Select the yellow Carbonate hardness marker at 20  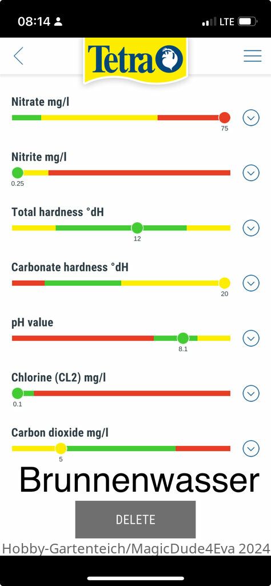[x=224, y=283]
